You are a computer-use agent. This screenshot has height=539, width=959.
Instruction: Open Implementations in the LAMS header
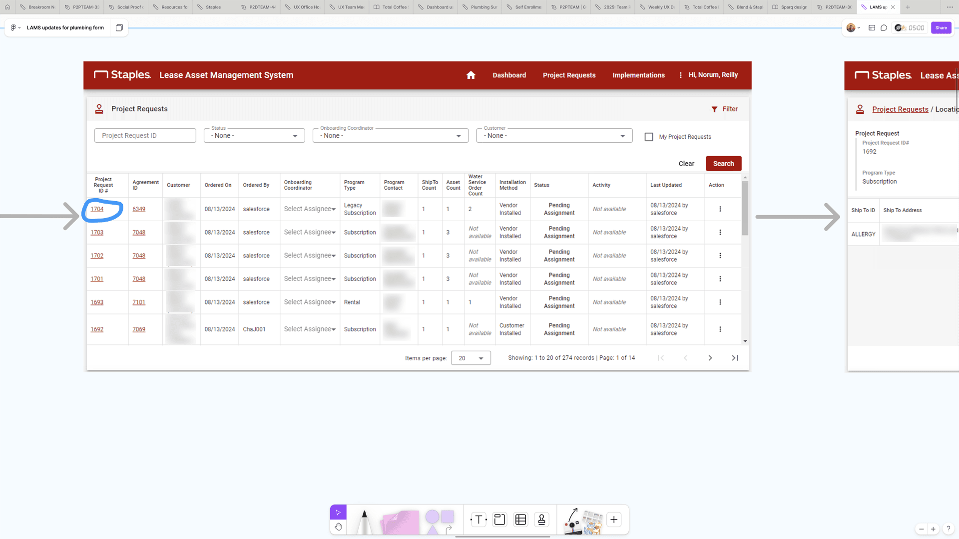(638, 75)
